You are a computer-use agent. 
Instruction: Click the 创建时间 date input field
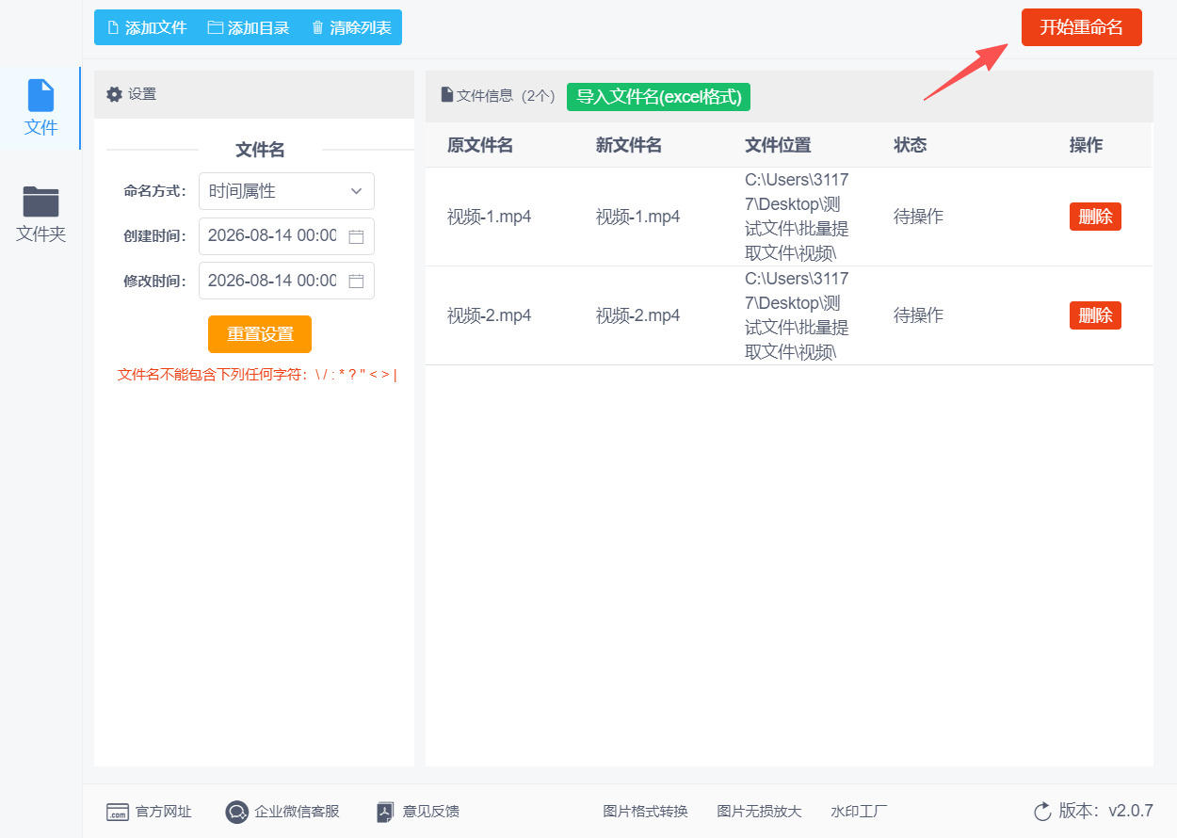[286, 236]
